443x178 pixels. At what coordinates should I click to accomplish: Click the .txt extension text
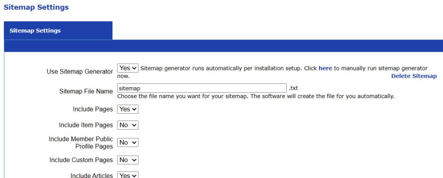click(293, 89)
